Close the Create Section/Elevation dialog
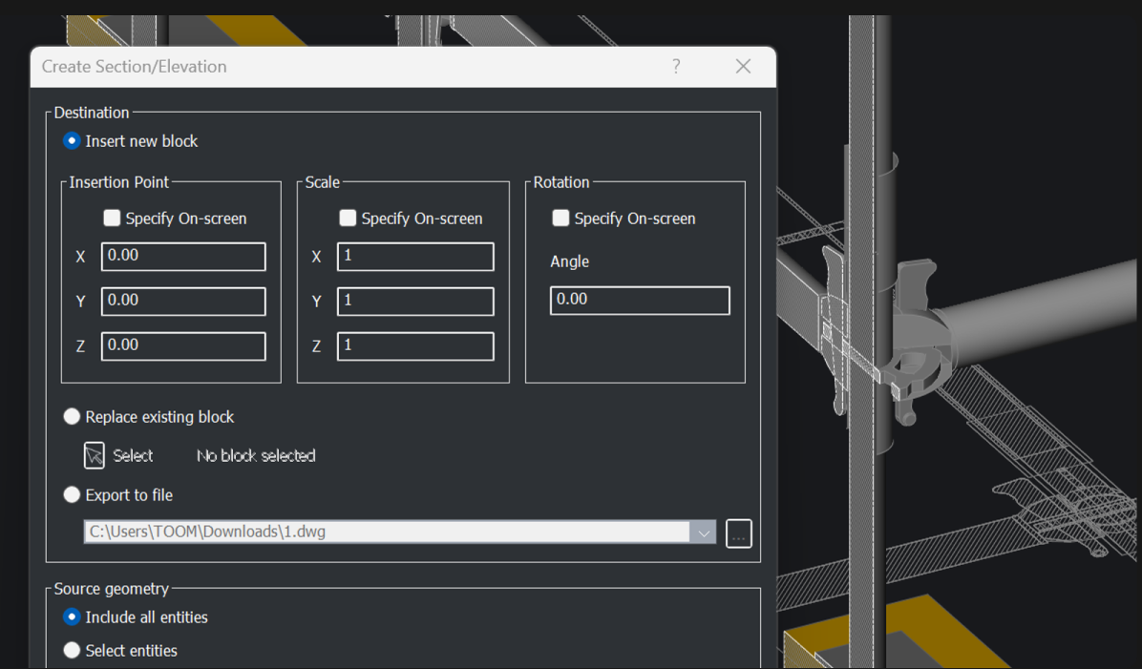 pos(743,66)
